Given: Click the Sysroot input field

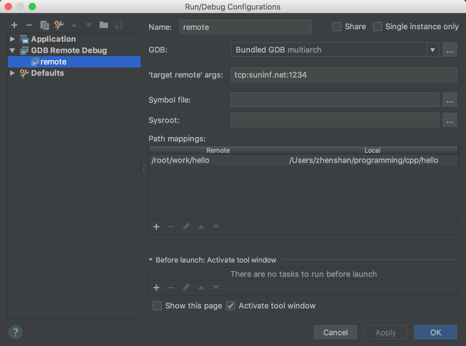Looking at the screenshot, I should click(x=335, y=120).
